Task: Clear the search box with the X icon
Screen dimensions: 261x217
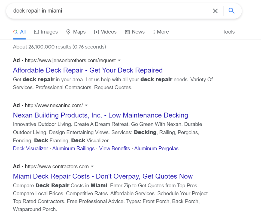Action: [215, 11]
